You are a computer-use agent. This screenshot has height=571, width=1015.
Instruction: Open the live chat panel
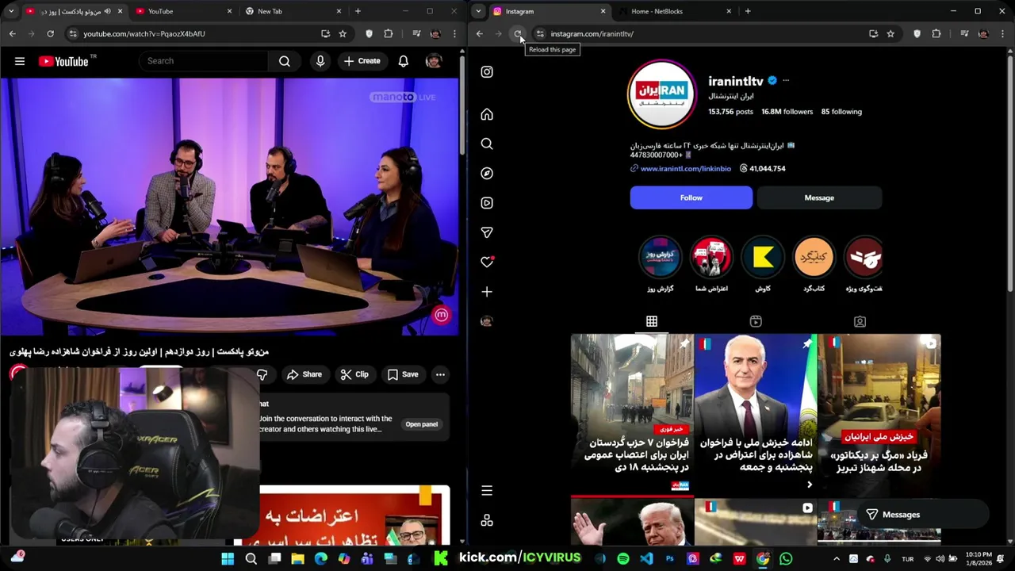coord(421,424)
